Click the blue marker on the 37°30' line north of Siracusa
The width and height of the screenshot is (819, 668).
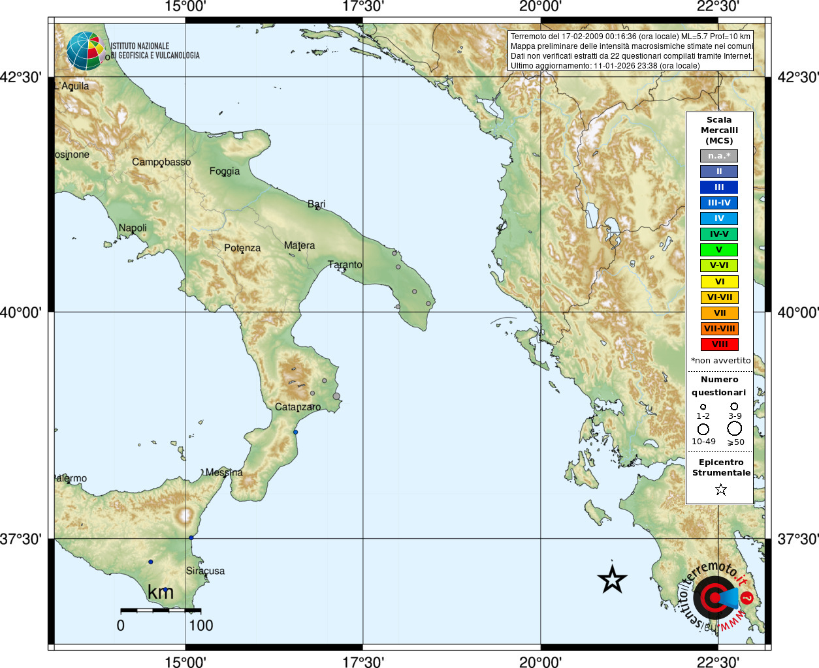point(191,538)
